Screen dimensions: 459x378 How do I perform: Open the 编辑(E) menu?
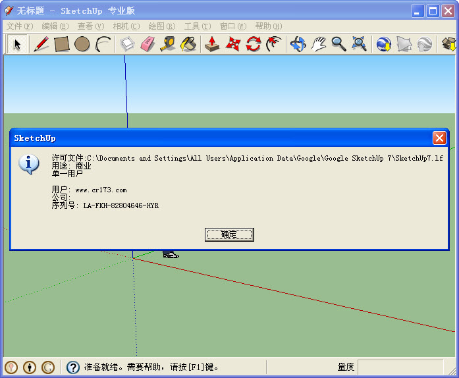(x=55, y=26)
